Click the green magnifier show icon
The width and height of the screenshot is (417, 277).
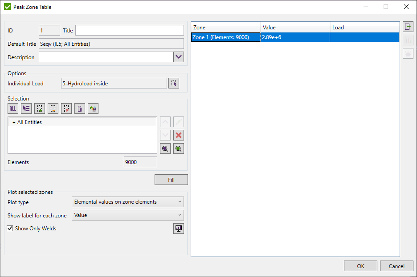178,148
